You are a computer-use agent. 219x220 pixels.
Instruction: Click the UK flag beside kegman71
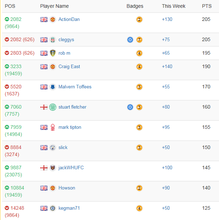(44, 208)
